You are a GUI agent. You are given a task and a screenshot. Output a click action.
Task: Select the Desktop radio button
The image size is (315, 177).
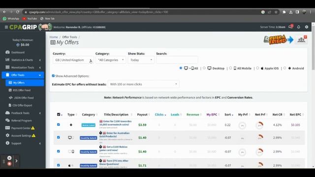click(x=204, y=68)
